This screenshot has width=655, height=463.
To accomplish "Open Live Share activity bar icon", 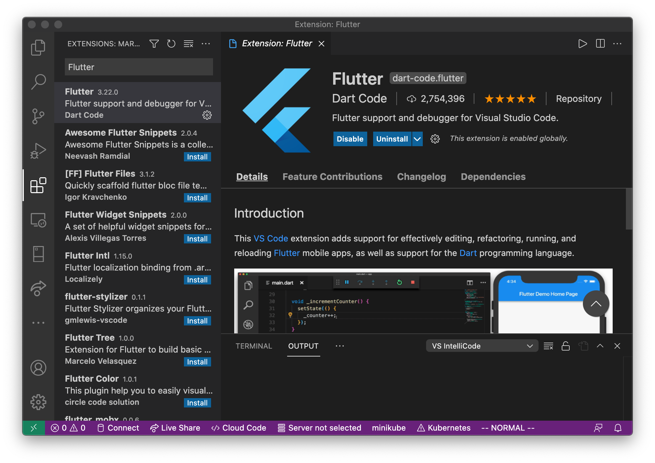I will [38, 288].
